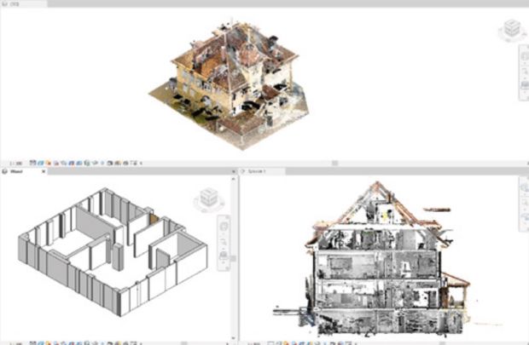Open Visual Style in top view control bar
The height and width of the screenshot is (345, 529).
[41, 163]
